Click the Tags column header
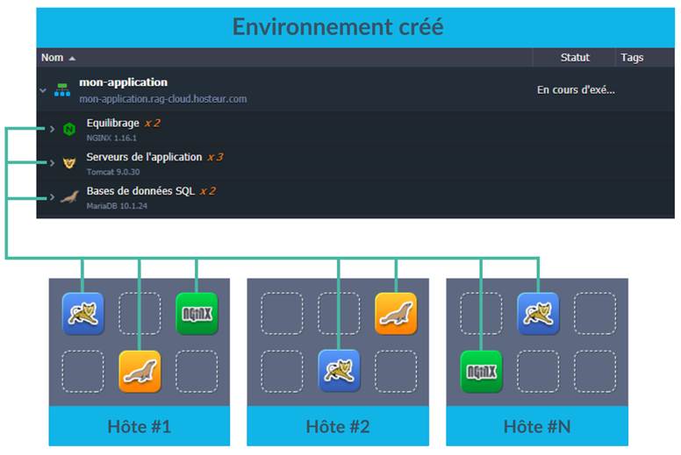 point(632,58)
